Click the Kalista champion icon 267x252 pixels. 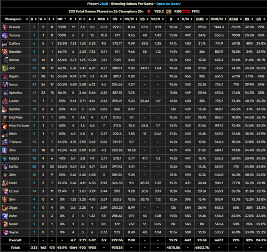(5, 159)
